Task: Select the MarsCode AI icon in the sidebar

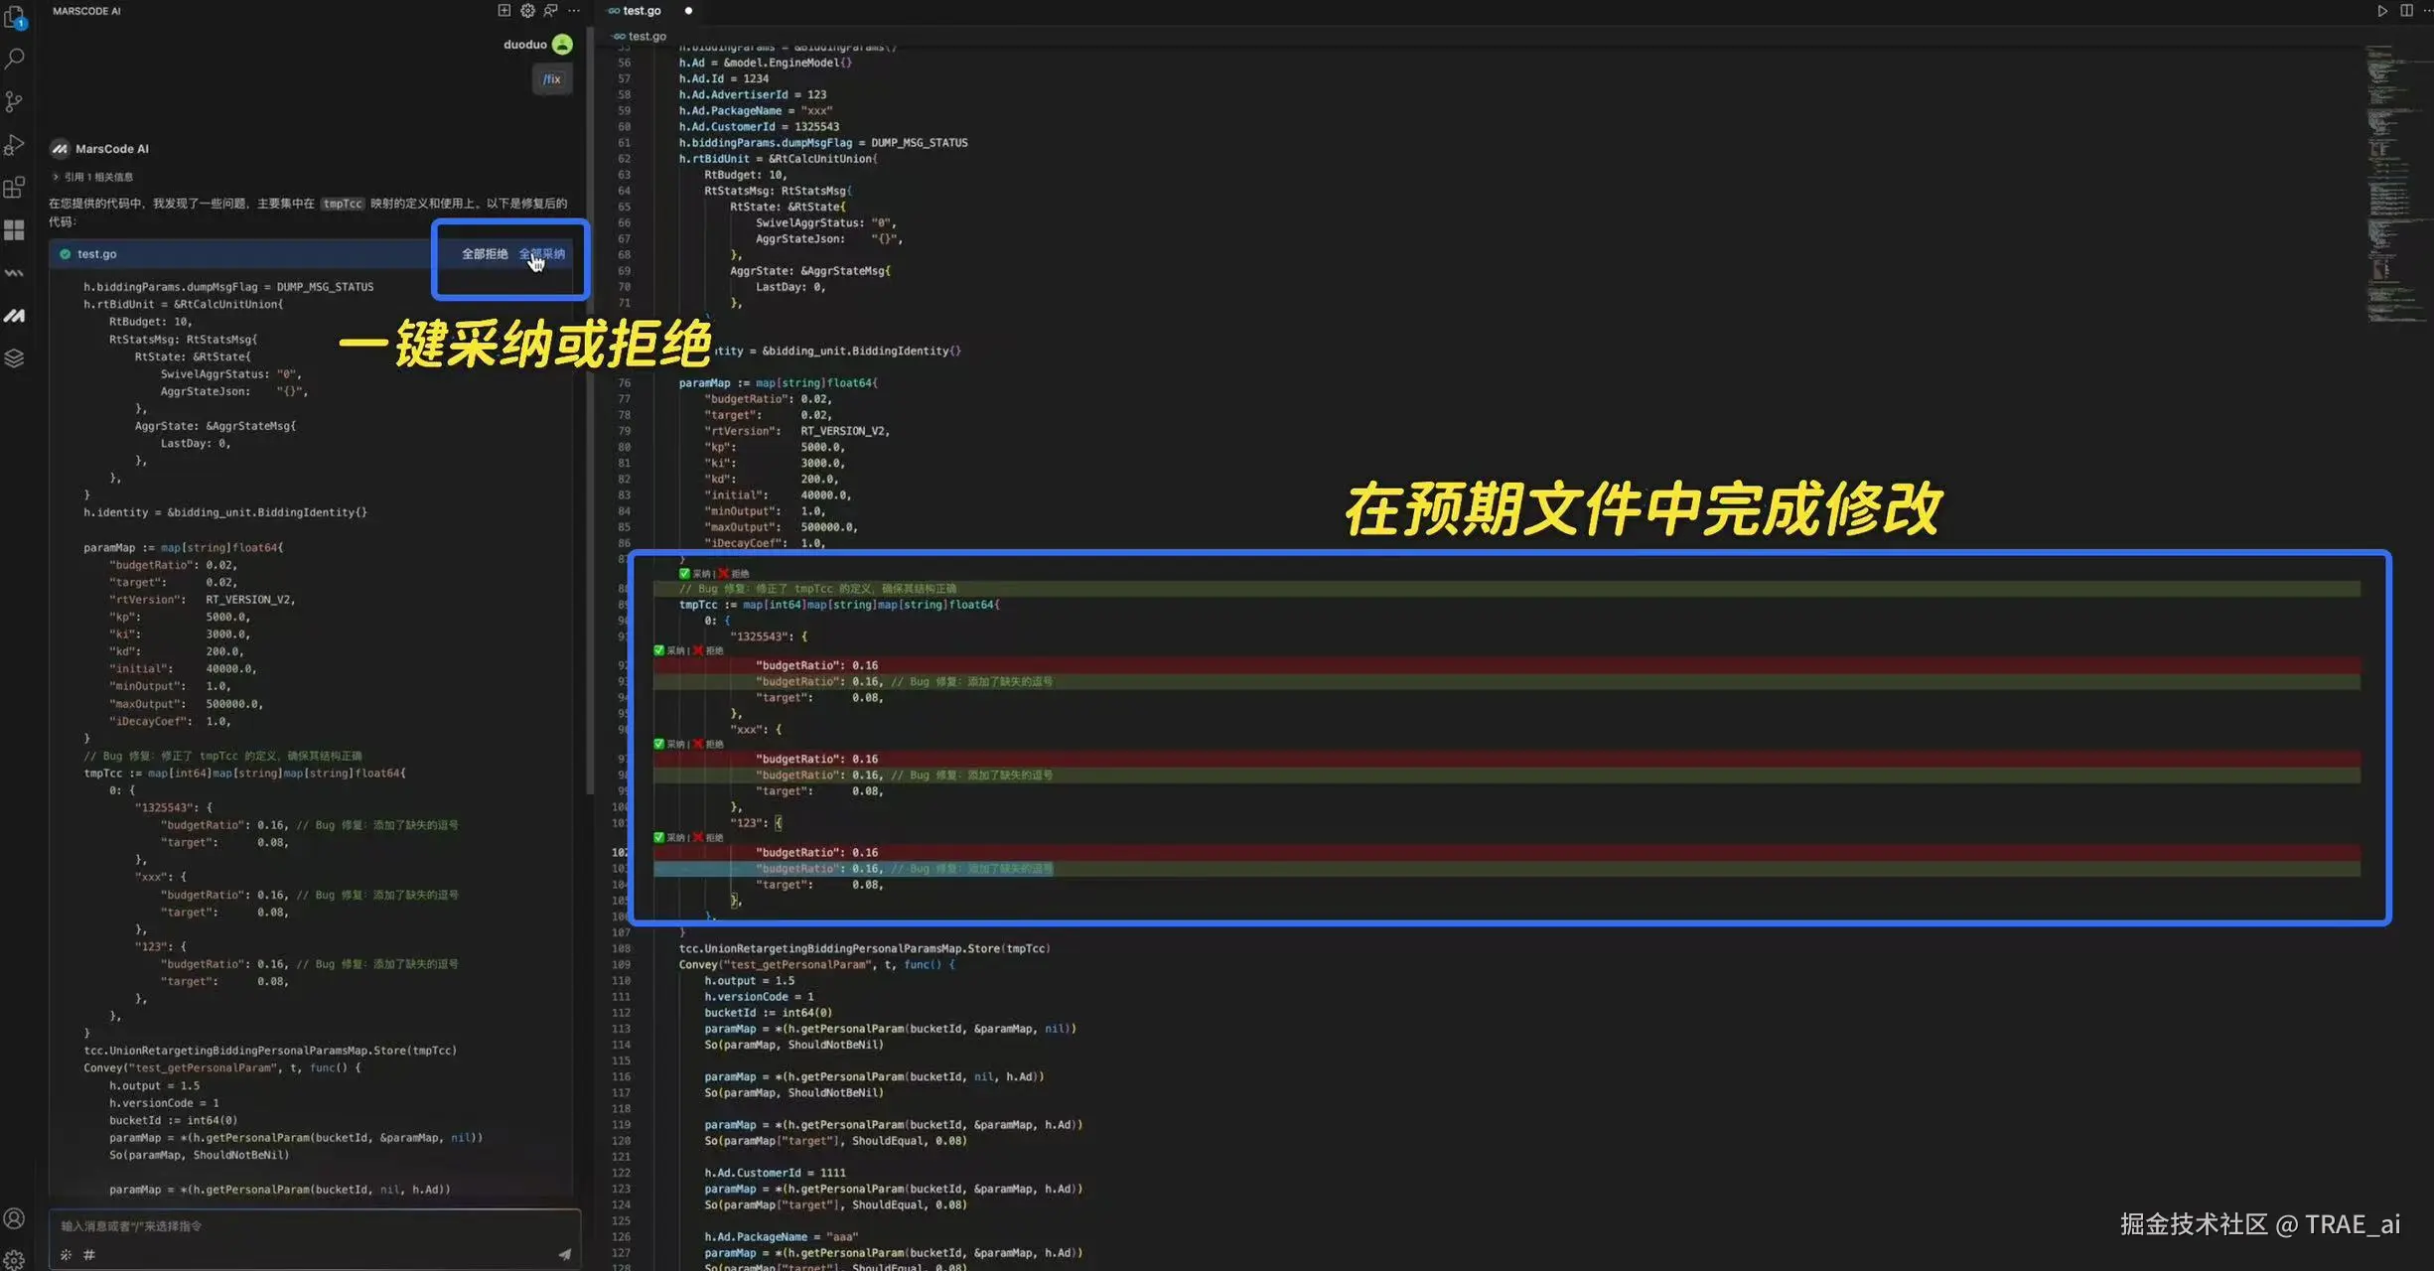Action: coord(14,315)
